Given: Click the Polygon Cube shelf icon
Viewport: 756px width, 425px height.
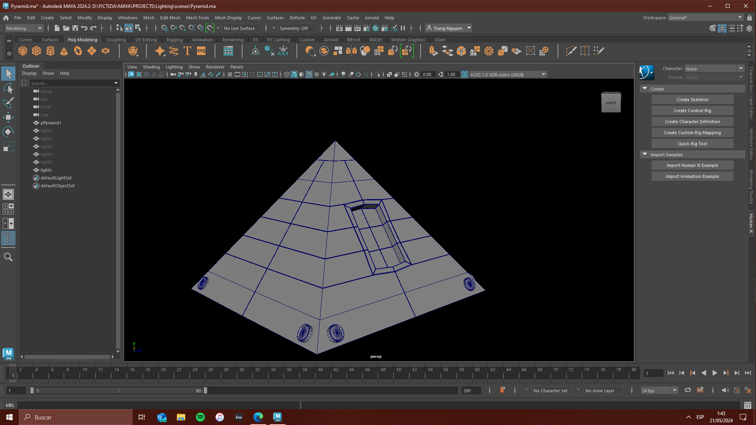Looking at the screenshot, I should [37, 51].
